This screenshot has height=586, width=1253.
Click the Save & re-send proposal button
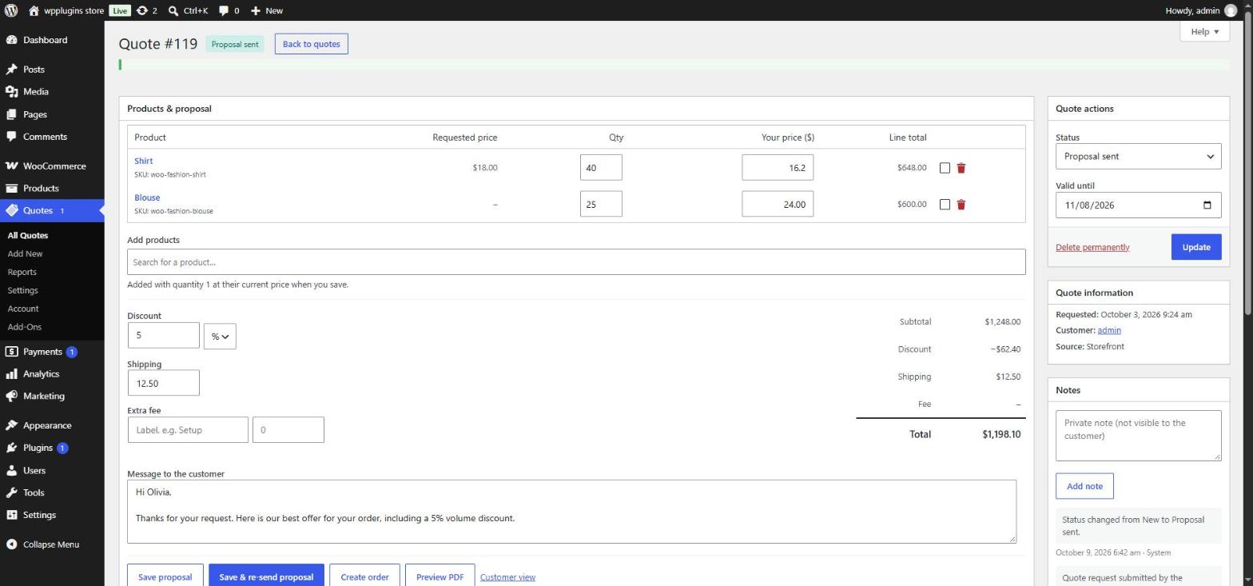(x=266, y=576)
